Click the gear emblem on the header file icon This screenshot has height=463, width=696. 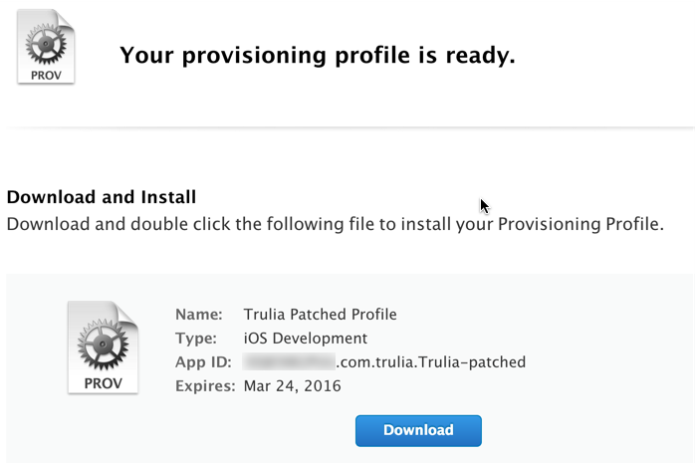pyautogui.click(x=46, y=45)
